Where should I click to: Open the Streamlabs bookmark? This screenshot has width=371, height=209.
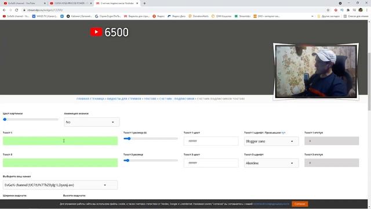(242, 16)
